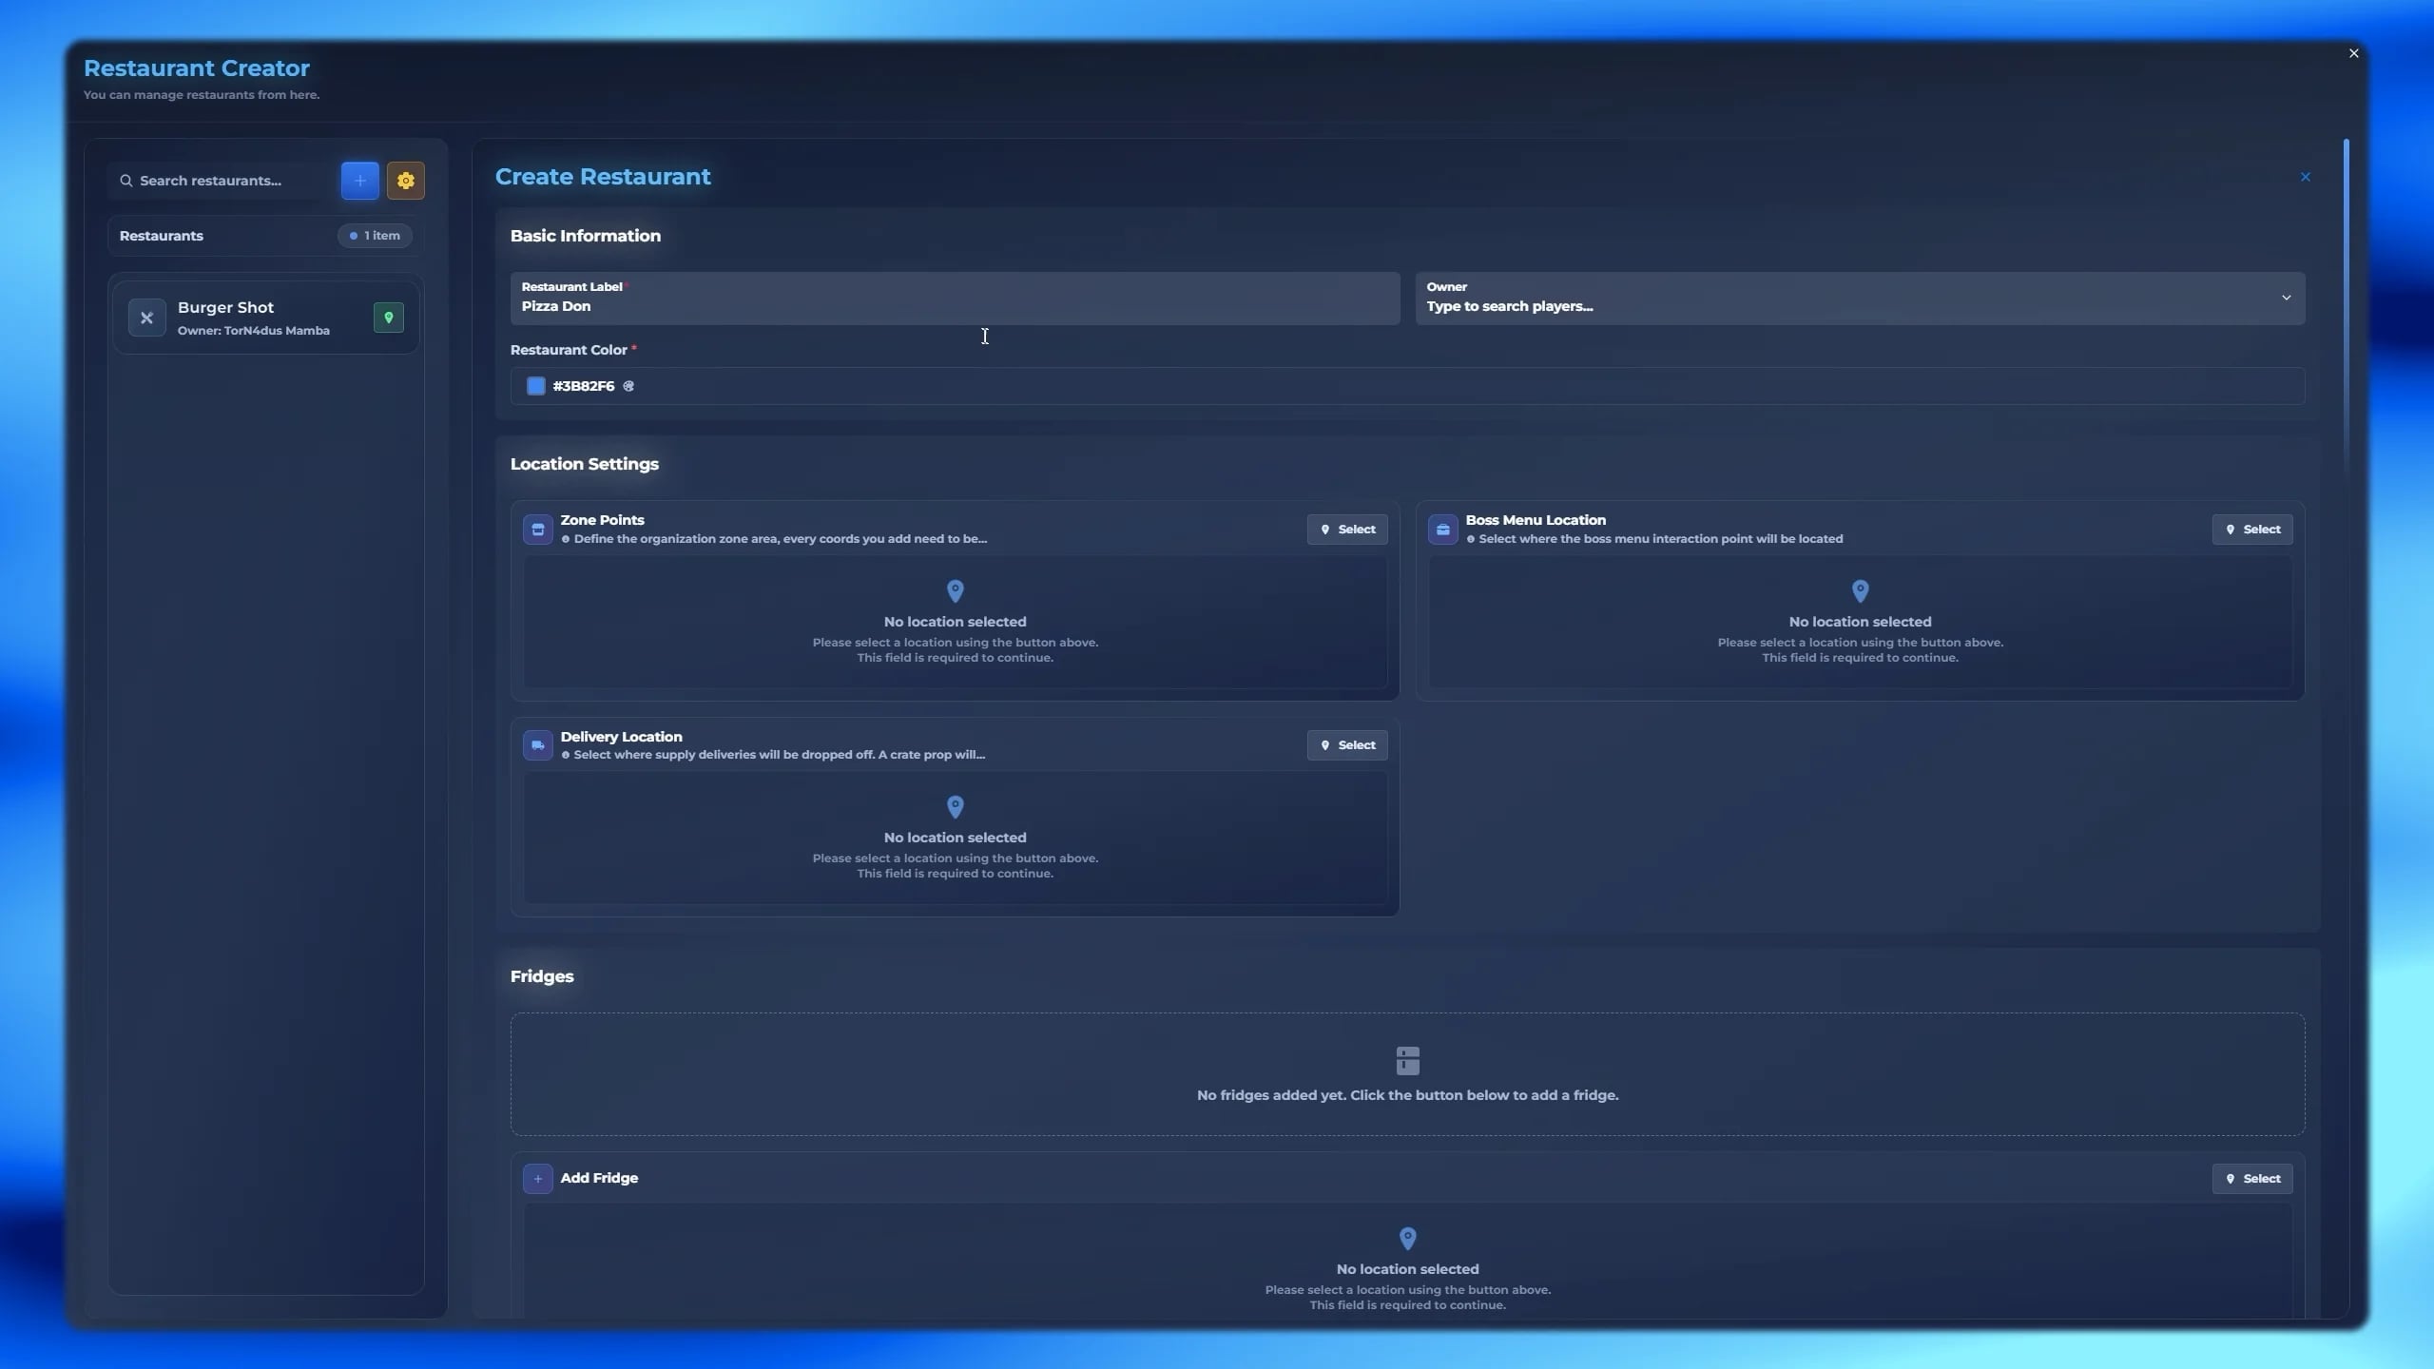Expand the Restaurants list header
This screenshot has width=2434, height=1369.
pos(263,235)
